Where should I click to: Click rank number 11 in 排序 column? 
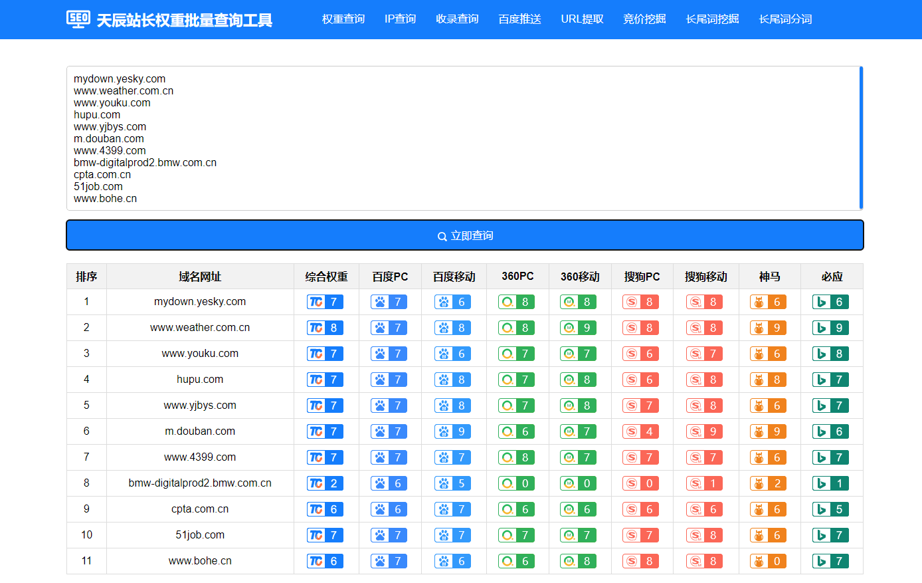pos(86,561)
